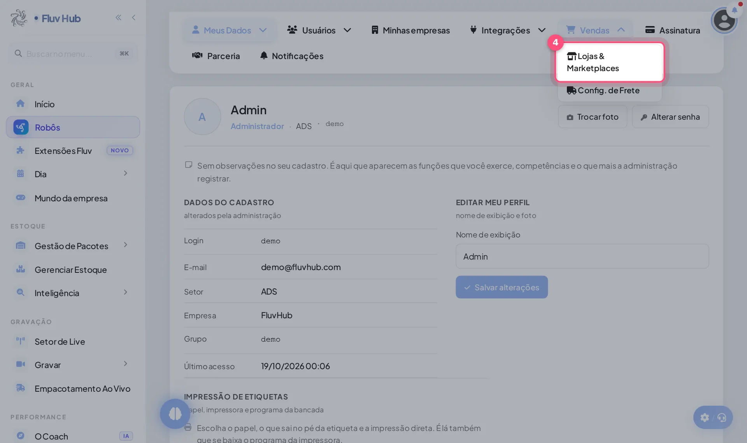Click the Trocar foto button
Viewport: 747px width, 443px height.
pos(593,117)
